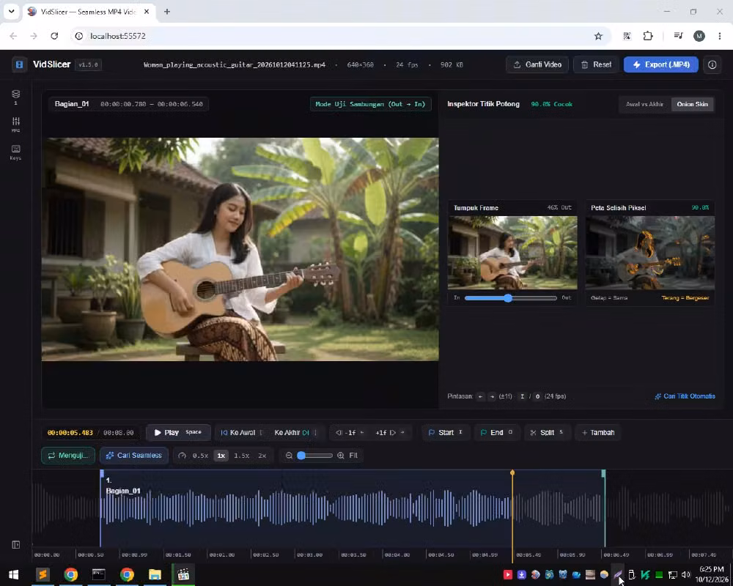Play the video
Screen dimensions: 733x586
(x=178, y=432)
